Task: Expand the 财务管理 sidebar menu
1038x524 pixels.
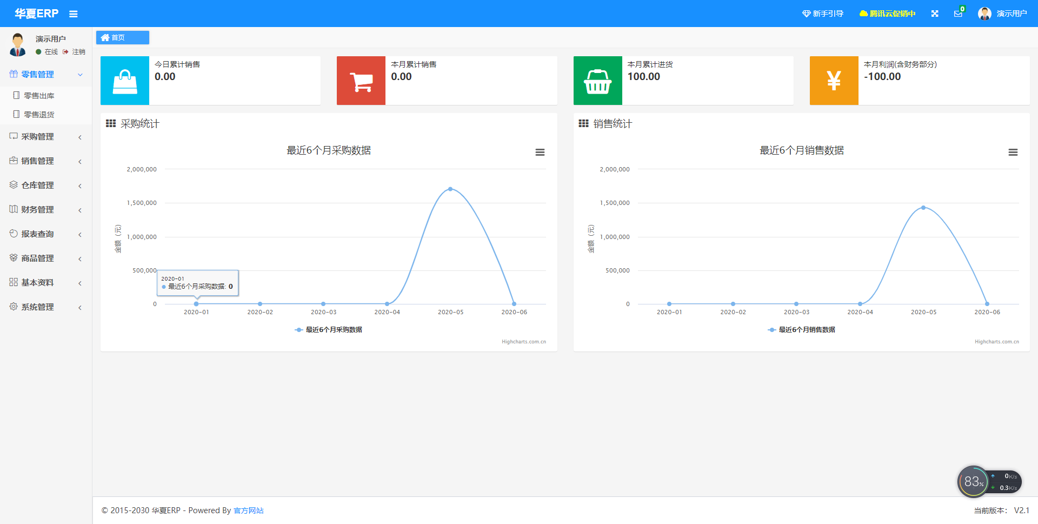Action: click(45, 210)
